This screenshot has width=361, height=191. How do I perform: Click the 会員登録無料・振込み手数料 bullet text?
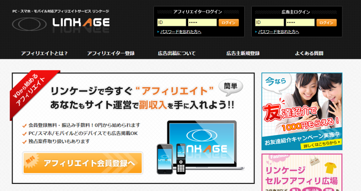pyautogui.click(x=84, y=125)
